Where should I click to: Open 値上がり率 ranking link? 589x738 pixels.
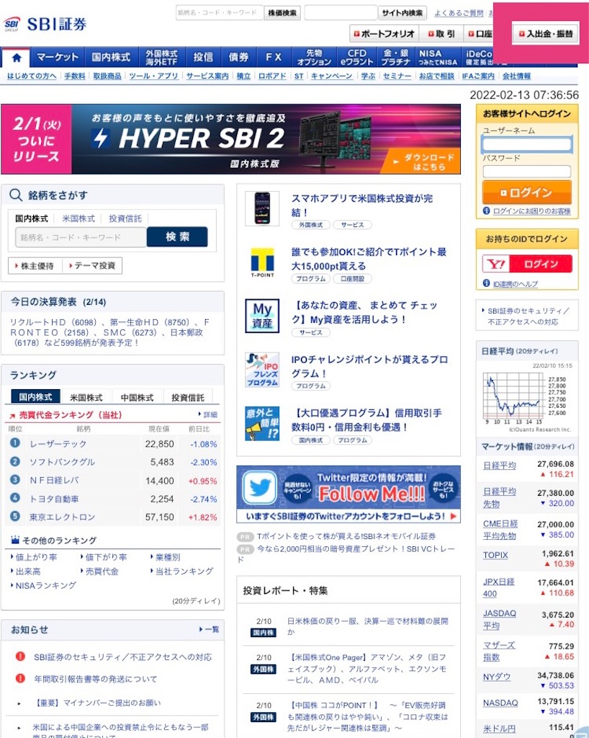coord(34,557)
